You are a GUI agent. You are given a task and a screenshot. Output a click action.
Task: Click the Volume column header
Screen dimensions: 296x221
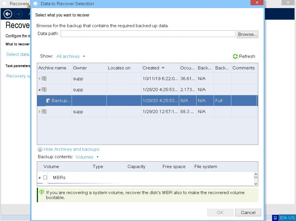point(65,167)
